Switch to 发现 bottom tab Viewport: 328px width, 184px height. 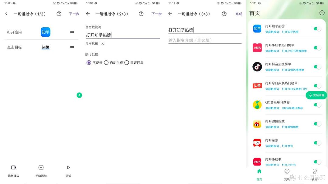287,175
